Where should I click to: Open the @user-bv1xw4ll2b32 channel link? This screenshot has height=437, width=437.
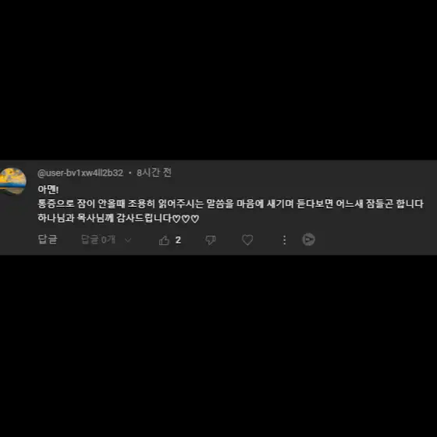pyautogui.click(x=80, y=173)
